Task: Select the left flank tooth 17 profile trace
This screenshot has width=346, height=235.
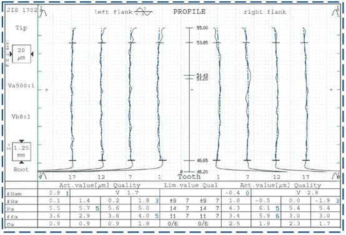Action: [72, 99]
